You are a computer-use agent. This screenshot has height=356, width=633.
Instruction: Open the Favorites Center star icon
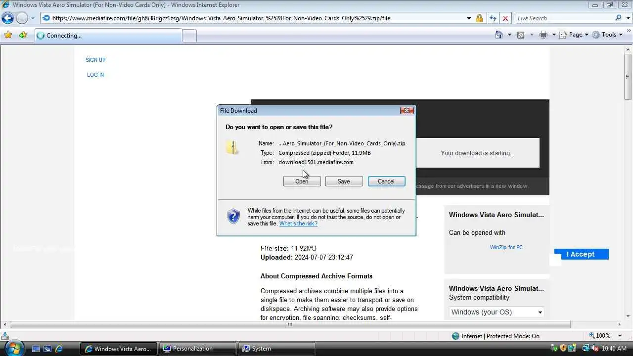click(8, 35)
